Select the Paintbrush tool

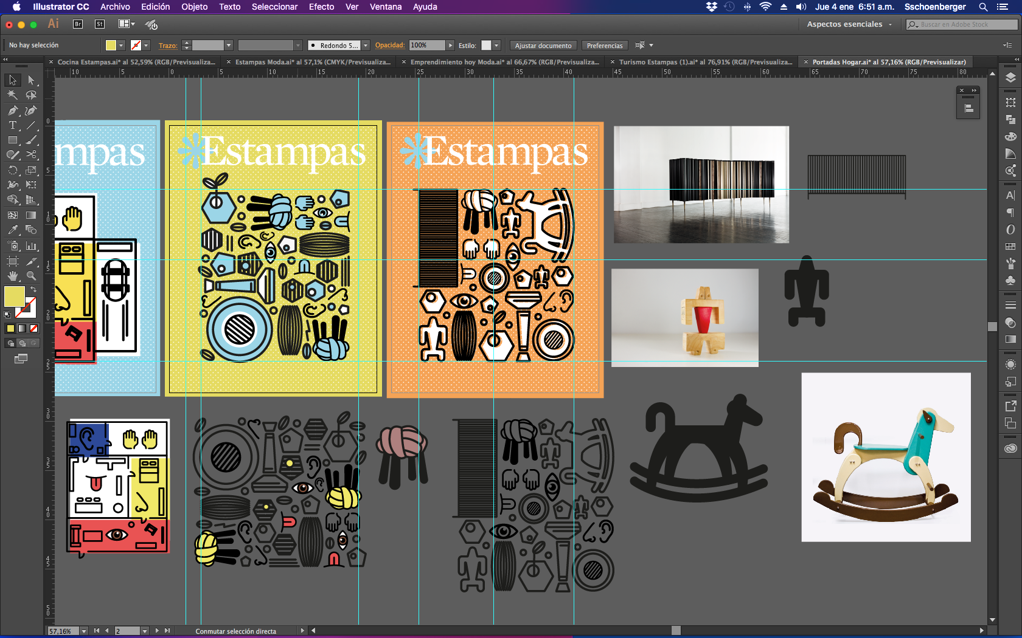tap(31, 140)
